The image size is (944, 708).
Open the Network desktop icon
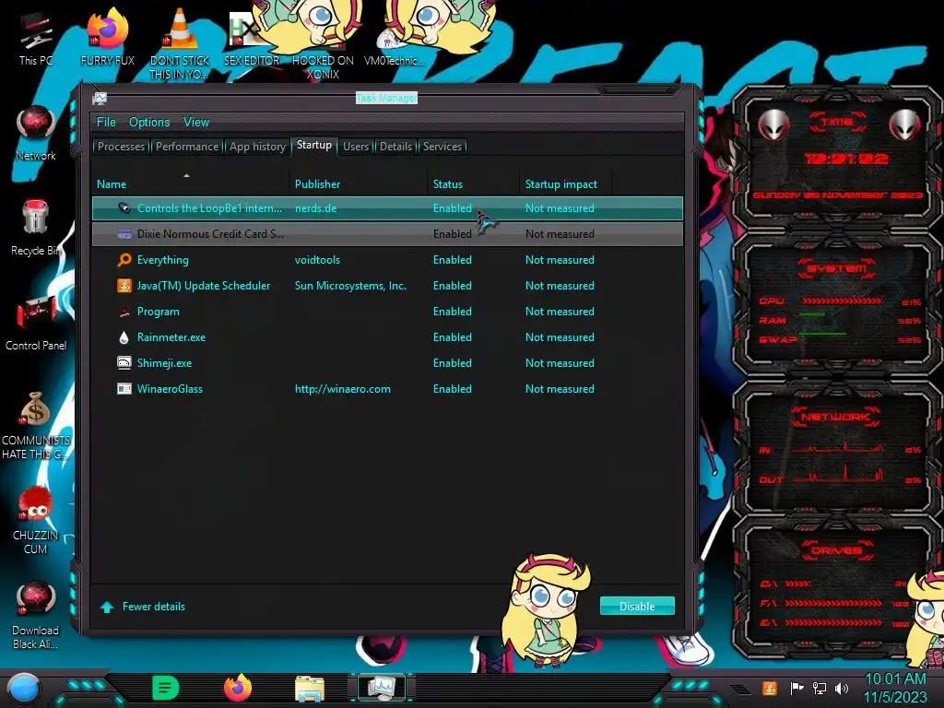36,134
